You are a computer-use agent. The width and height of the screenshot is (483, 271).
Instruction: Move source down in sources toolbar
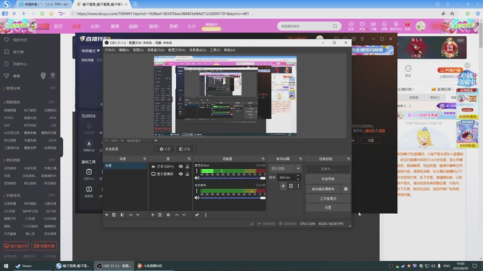[184, 215]
